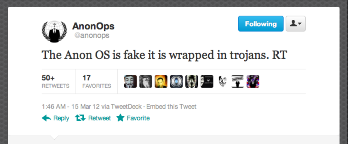348x144 pixels.
Task: Expand the user actions dropdown menu
Action: 296,24
